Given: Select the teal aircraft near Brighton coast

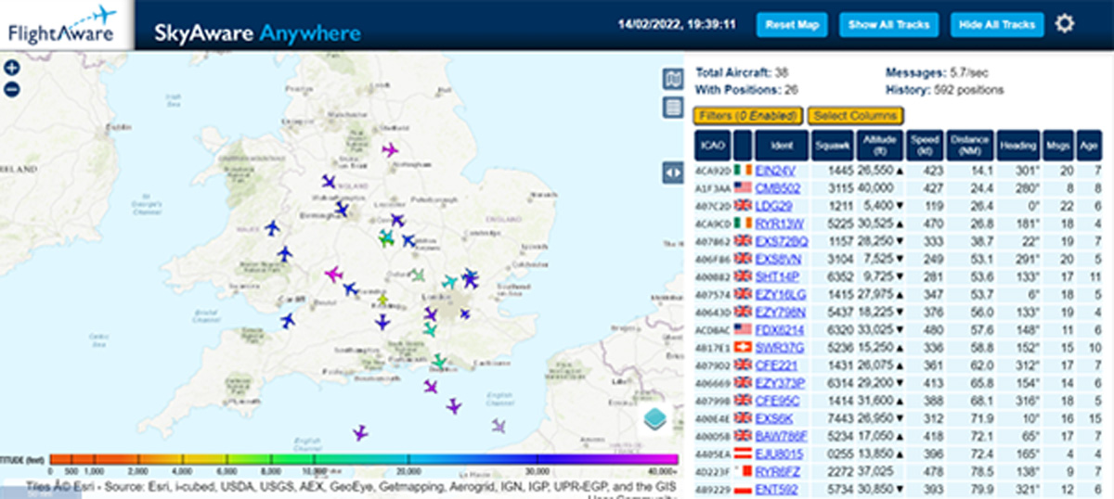Looking at the screenshot, I should tap(439, 360).
